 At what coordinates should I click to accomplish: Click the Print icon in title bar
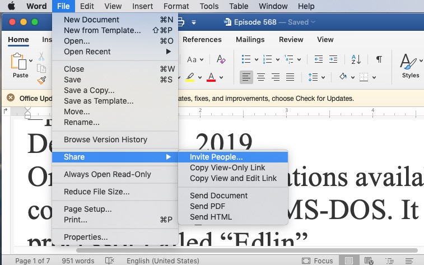click(x=180, y=22)
